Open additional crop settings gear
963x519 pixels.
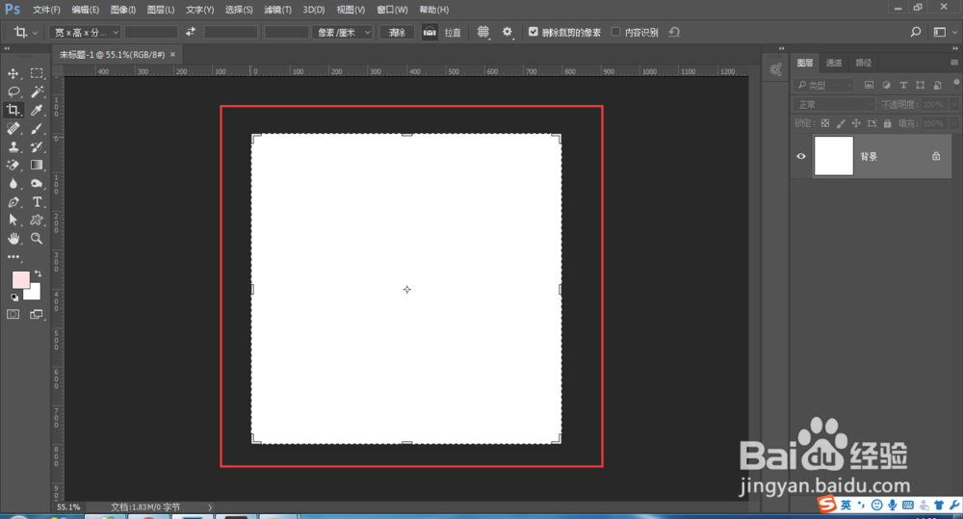(x=508, y=32)
